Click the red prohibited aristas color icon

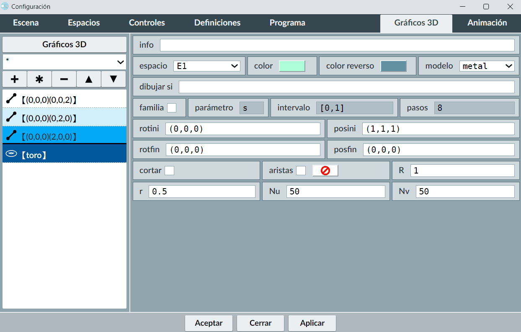[325, 171]
